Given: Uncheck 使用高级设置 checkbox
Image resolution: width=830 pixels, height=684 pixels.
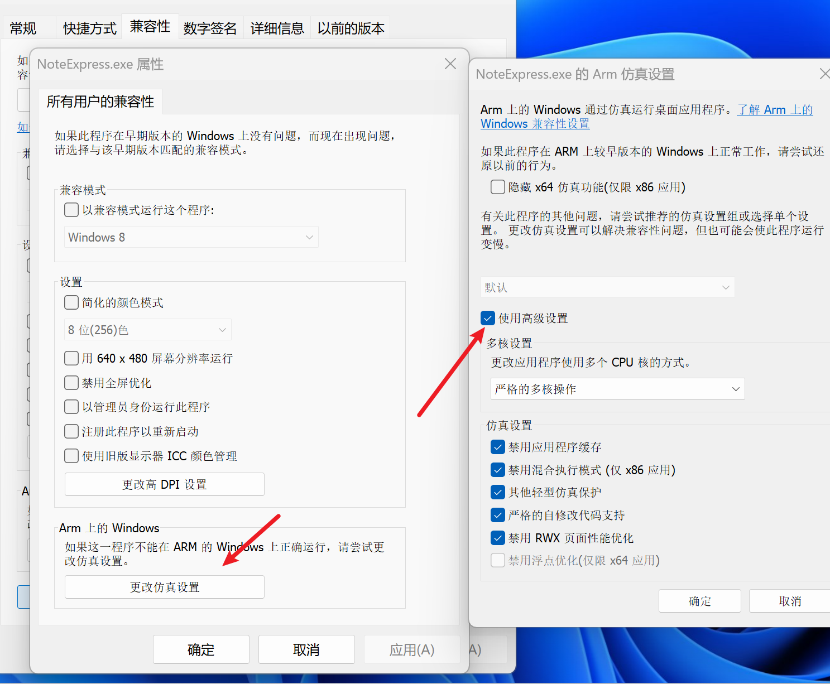Looking at the screenshot, I should (x=488, y=318).
